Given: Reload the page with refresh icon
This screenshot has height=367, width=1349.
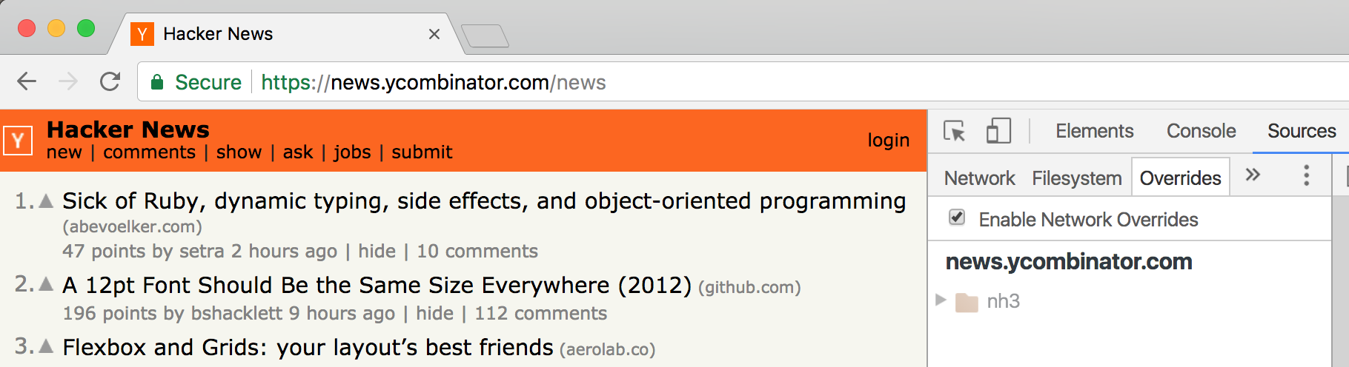Looking at the screenshot, I should 110,81.
